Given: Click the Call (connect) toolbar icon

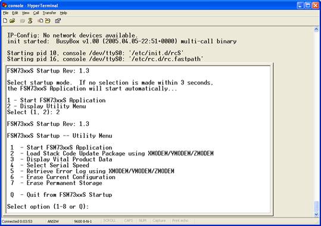Looking at the screenshot, I should point(23,21).
